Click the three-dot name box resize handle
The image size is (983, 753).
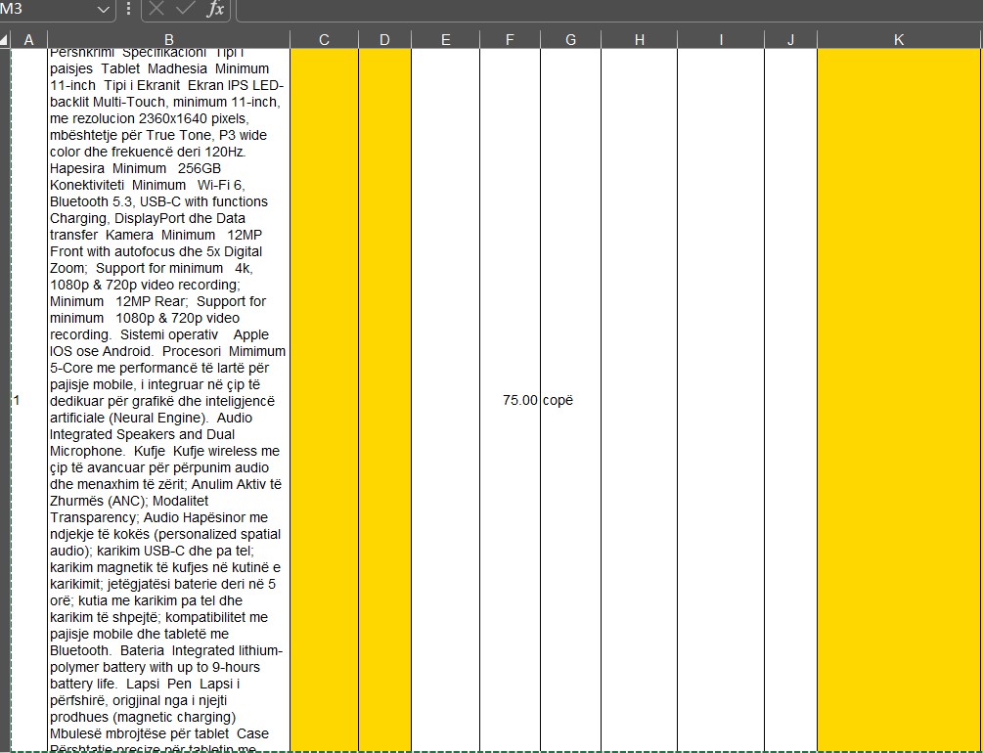click(x=129, y=9)
